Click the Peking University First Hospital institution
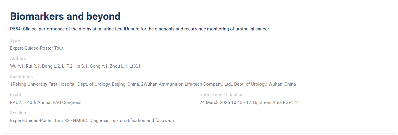The height and width of the screenshot is (135, 398). click(74, 84)
